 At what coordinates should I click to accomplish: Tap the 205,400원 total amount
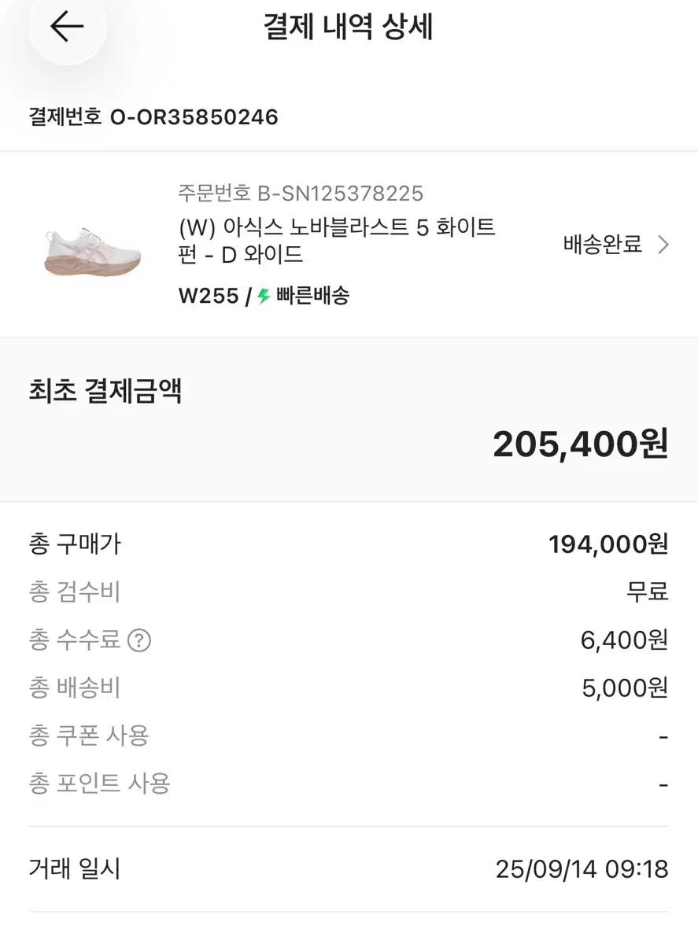click(x=581, y=445)
